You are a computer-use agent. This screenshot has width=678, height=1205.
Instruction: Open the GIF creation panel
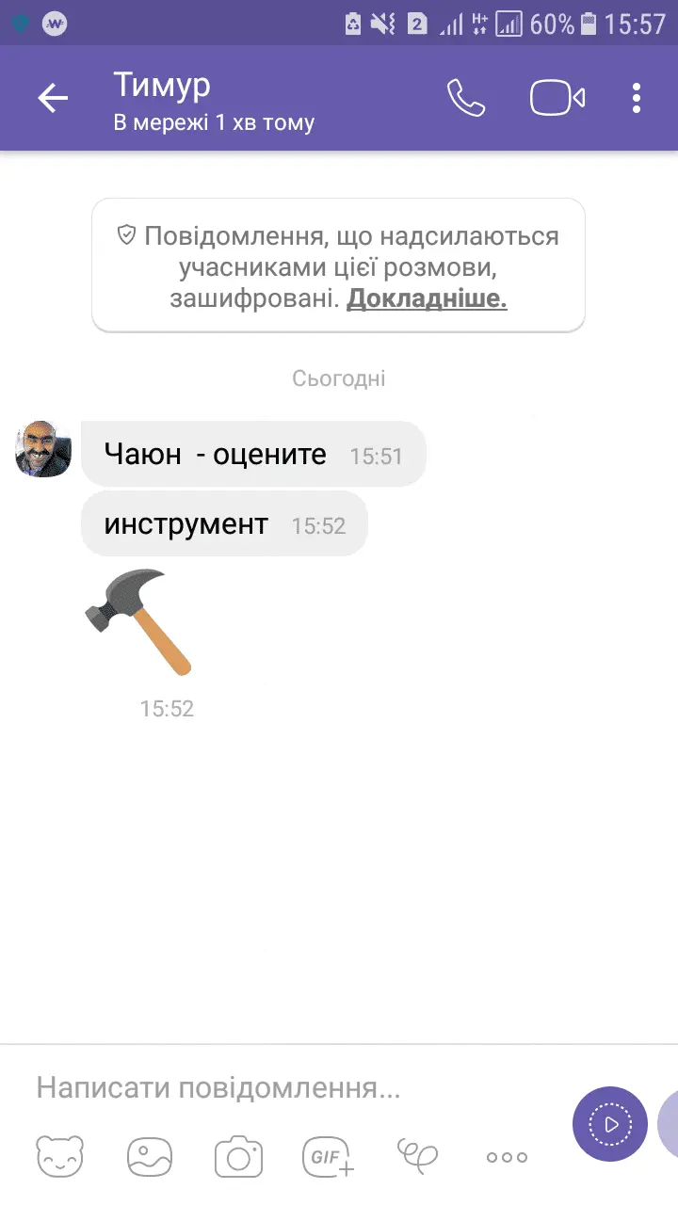click(328, 1157)
